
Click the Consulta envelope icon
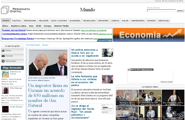3,56
